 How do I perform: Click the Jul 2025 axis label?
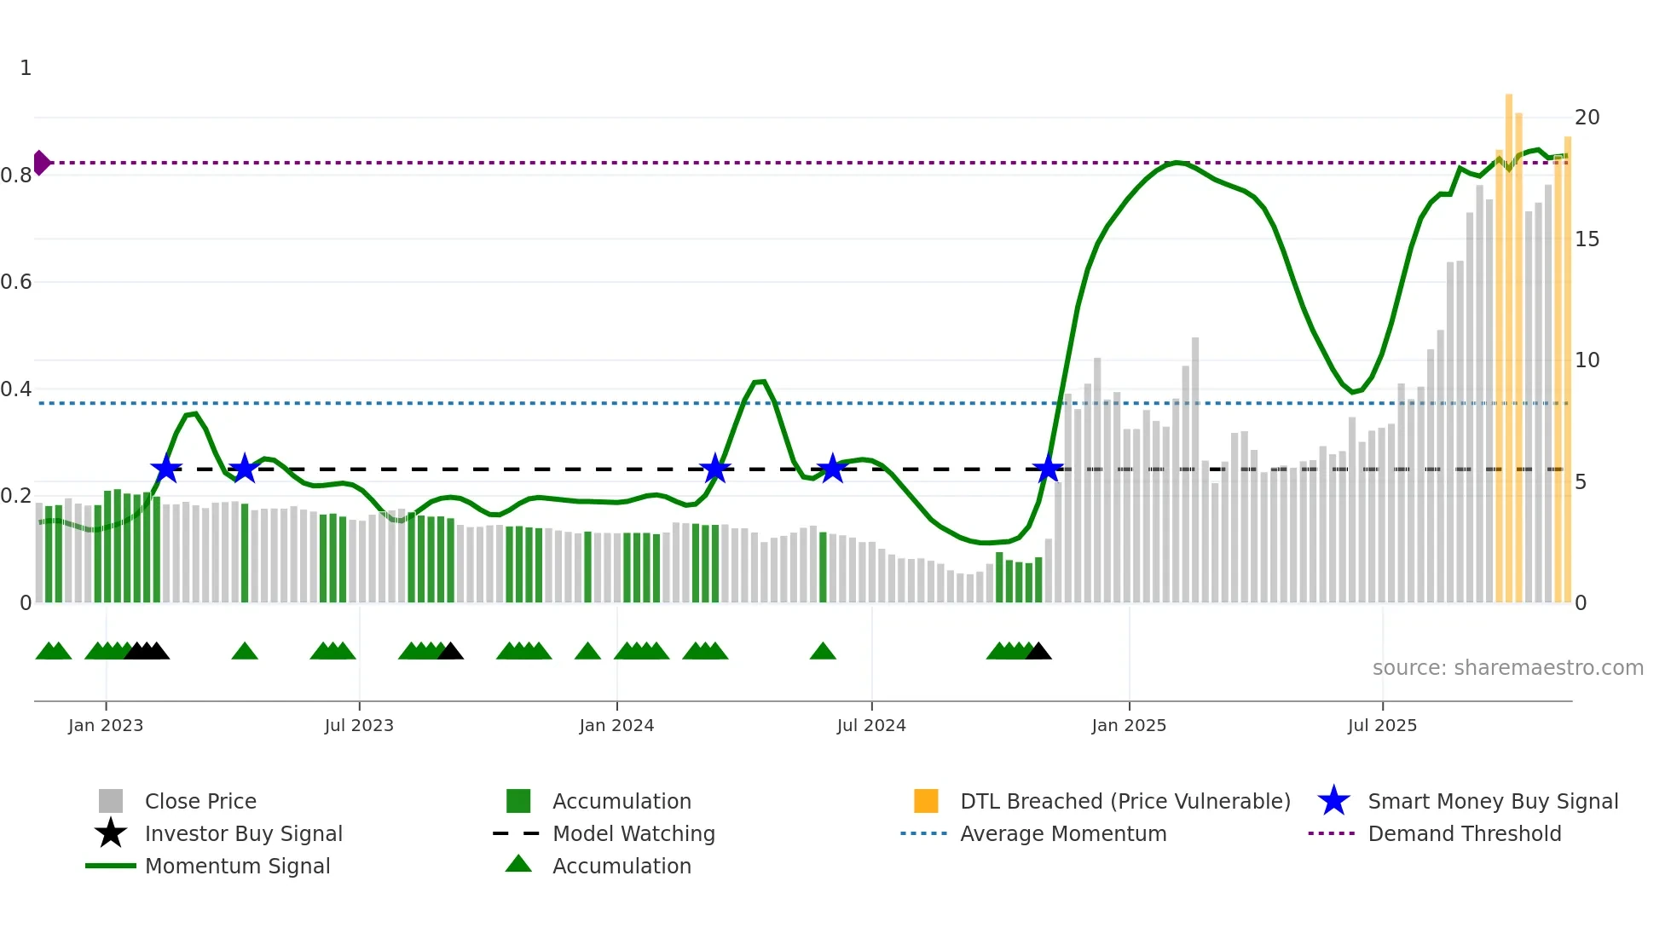(1382, 725)
